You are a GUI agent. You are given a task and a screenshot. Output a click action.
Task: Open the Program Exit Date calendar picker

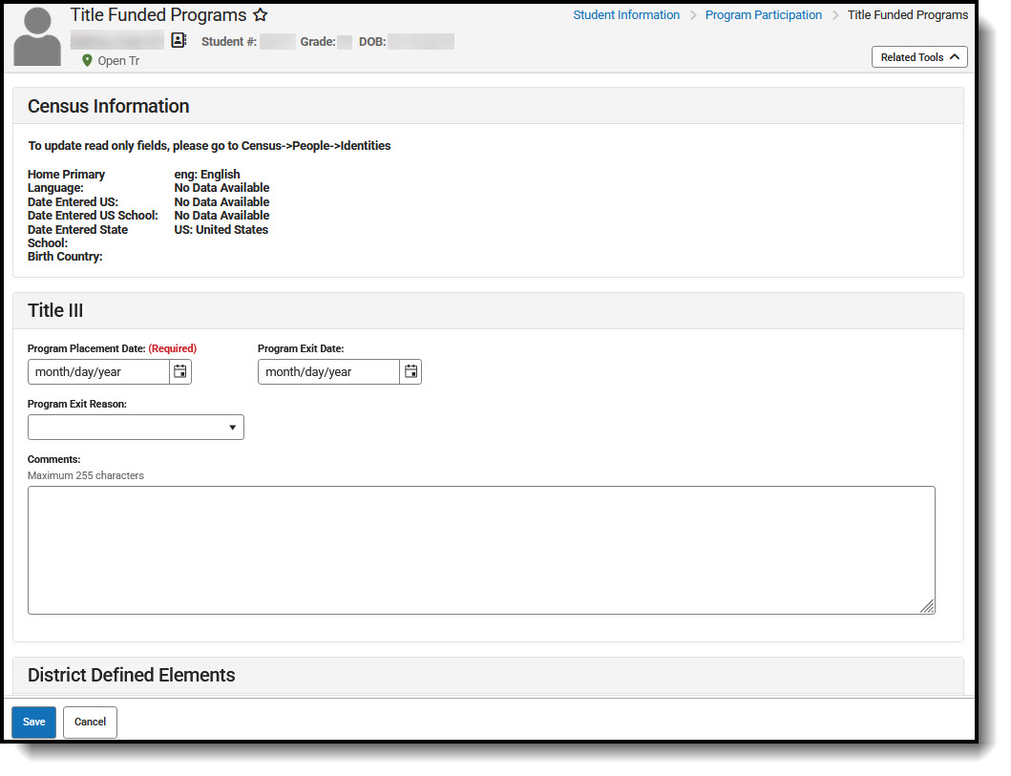click(411, 371)
